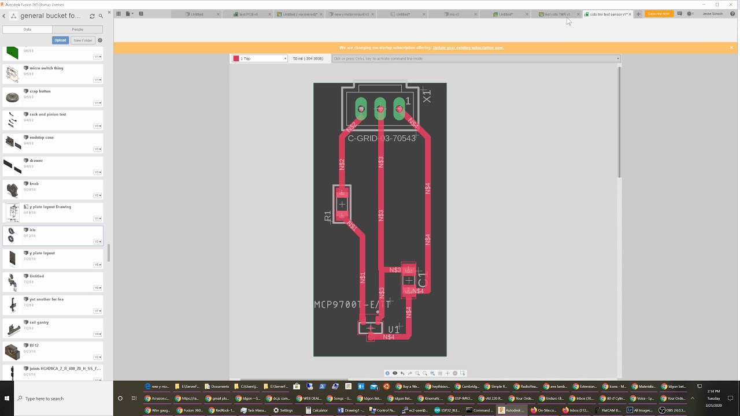Add a new design tab
Image resolution: width=740 pixels, height=416 pixels.
pyautogui.click(x=638, y=14)
